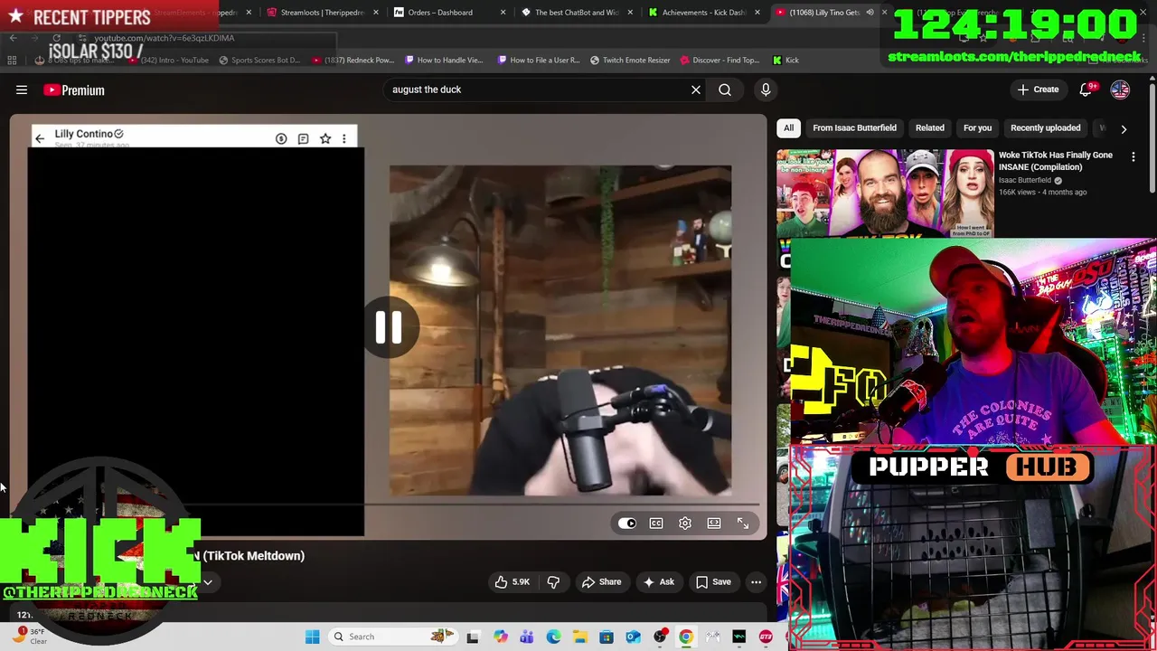
Task: Open 'Woke TikTok Has Finally Gone INSANE' title
Action: point(1056,161)
